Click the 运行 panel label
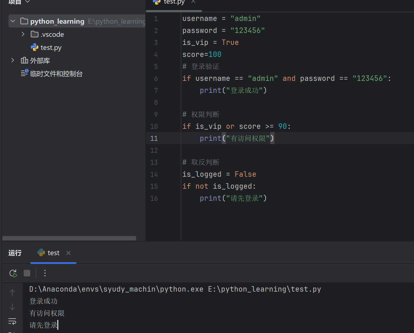Screen dimensions: 414x333 [15, 253]
